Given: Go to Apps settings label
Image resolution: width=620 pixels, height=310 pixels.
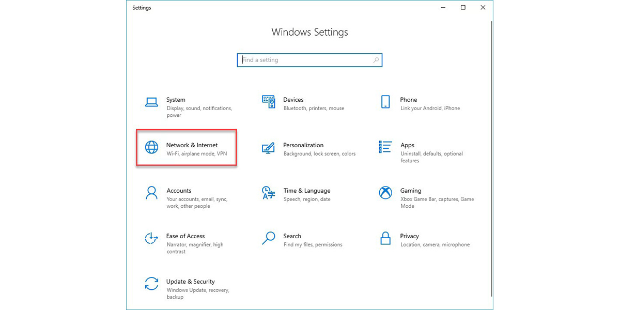Looking at the screenshot, I should point(408,145).
